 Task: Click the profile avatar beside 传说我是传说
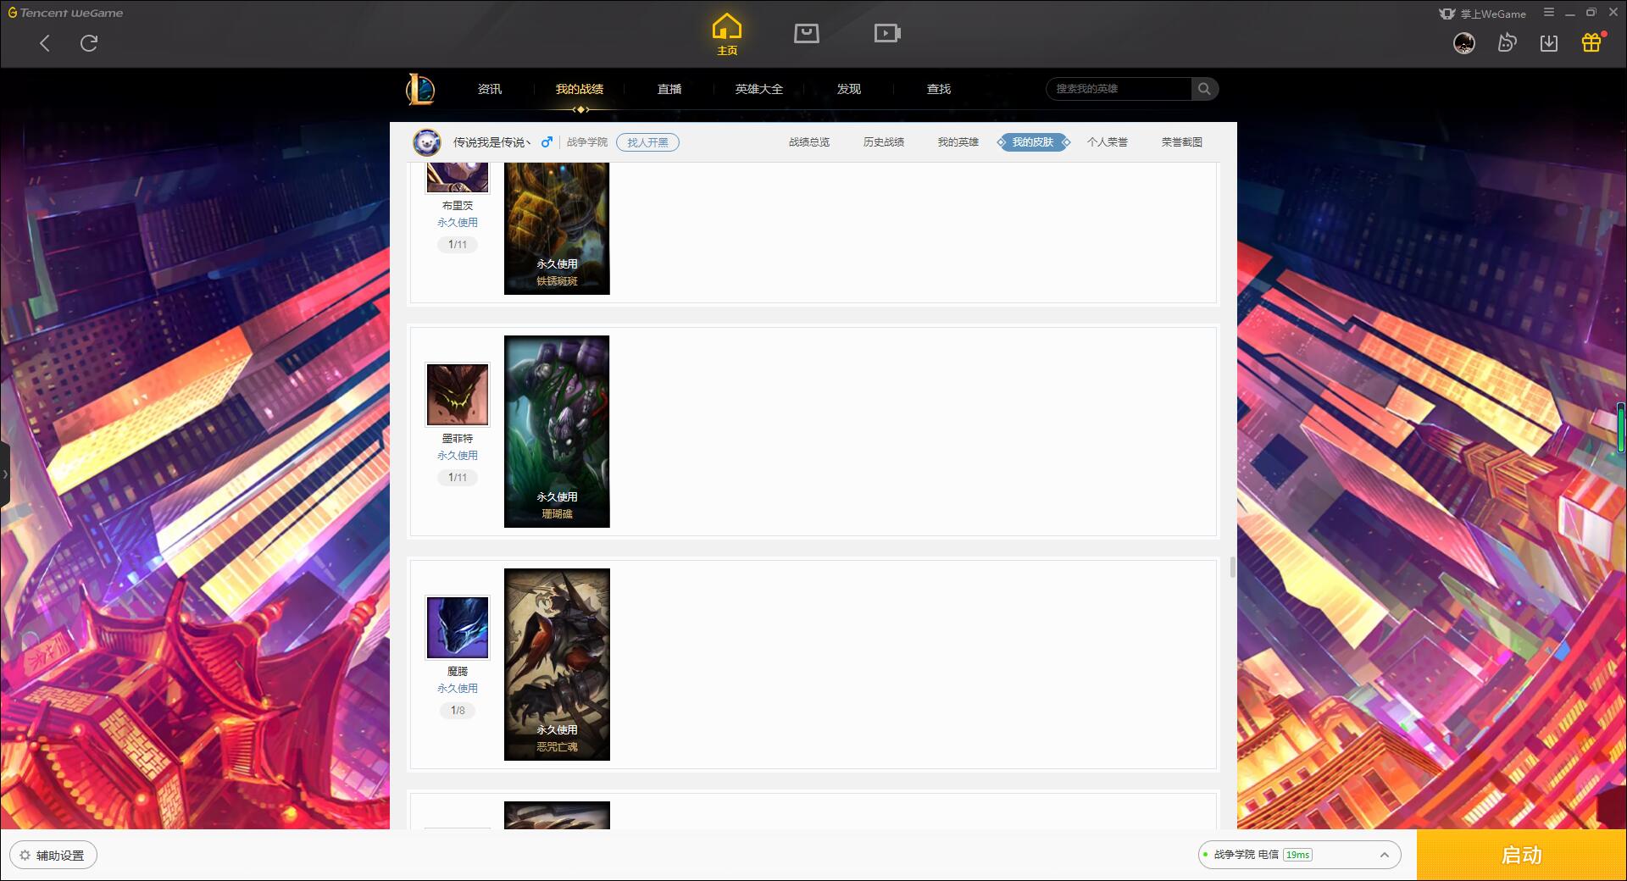coord(427,142)
